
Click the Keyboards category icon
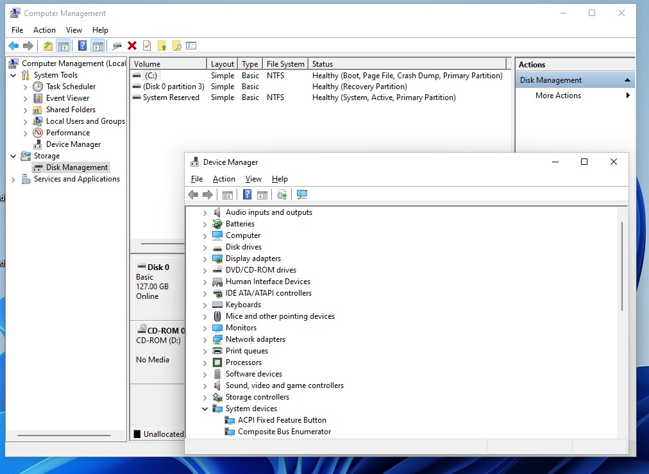click(217, 305)
